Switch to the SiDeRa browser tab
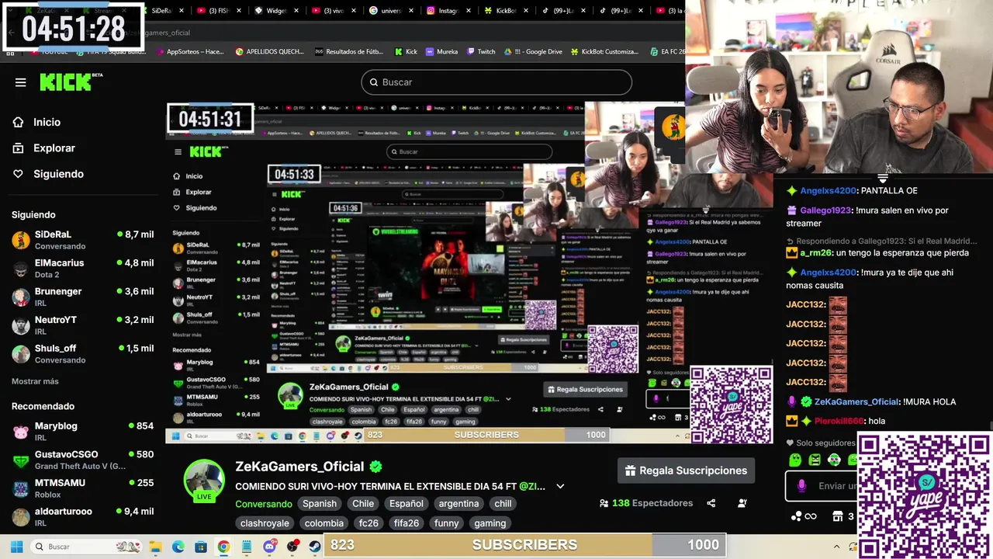993x559 pixels. tap(161, 11)
